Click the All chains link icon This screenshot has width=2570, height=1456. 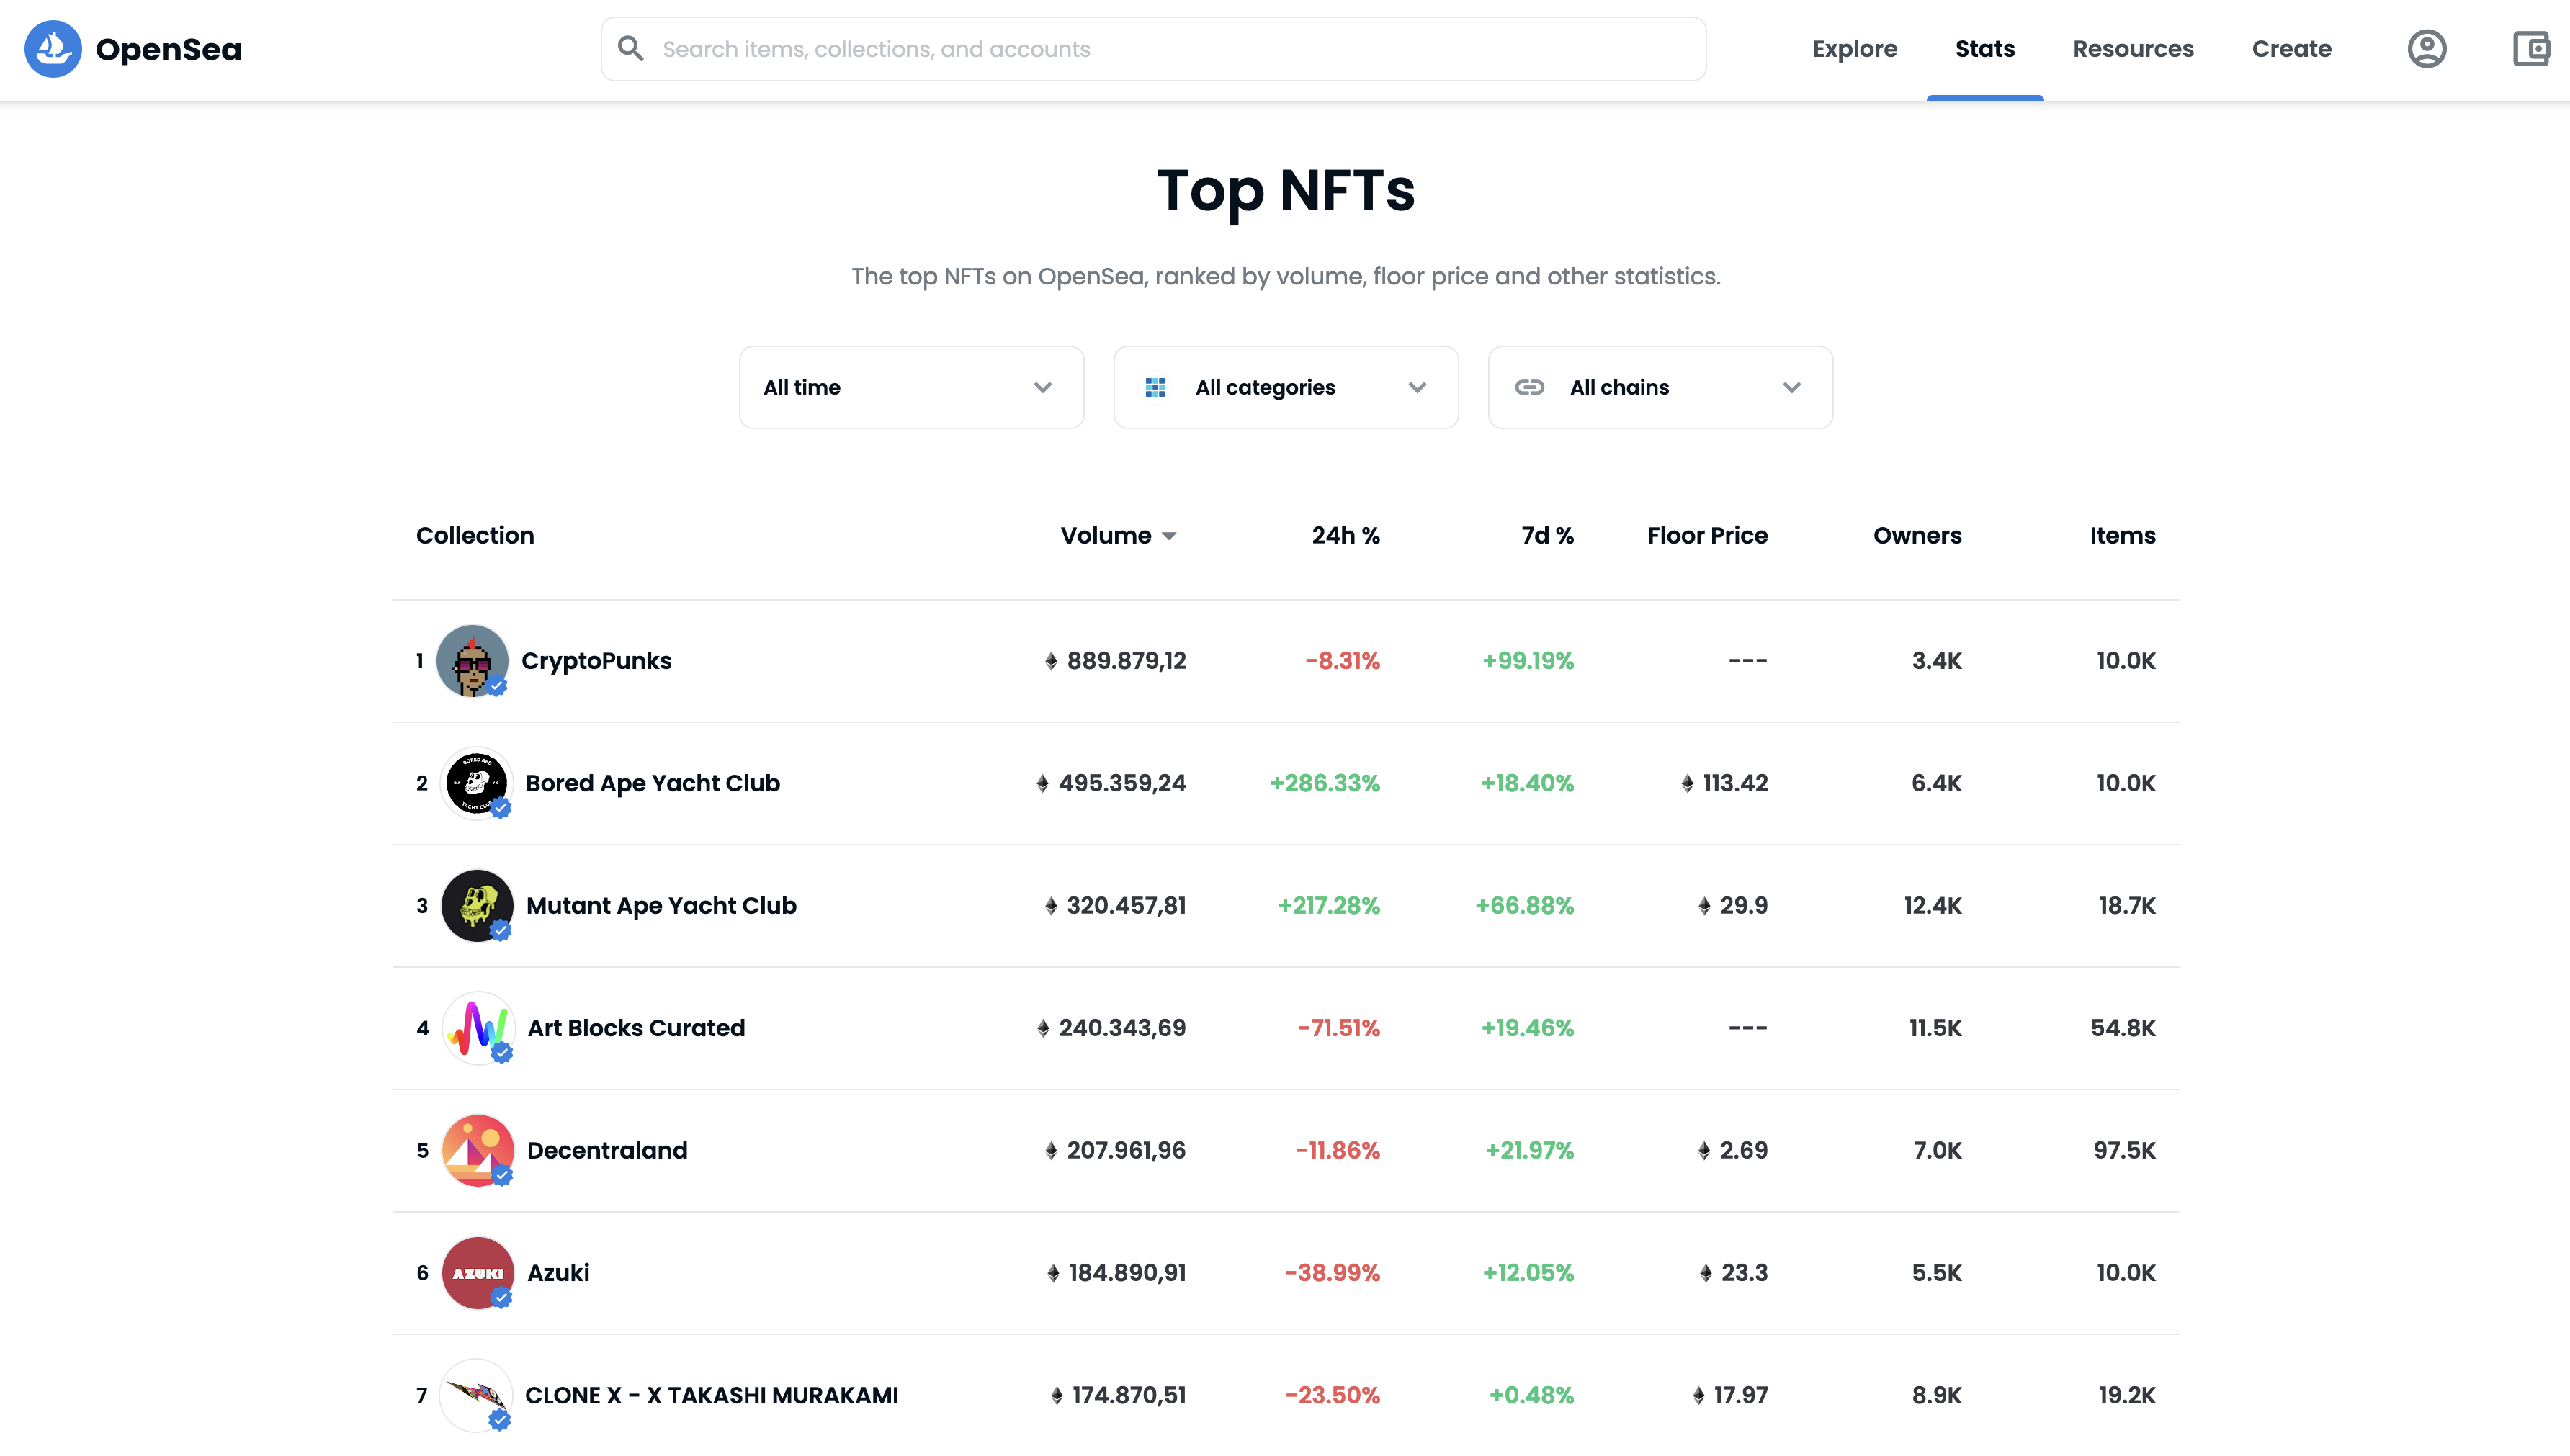tap(1529, 387)
